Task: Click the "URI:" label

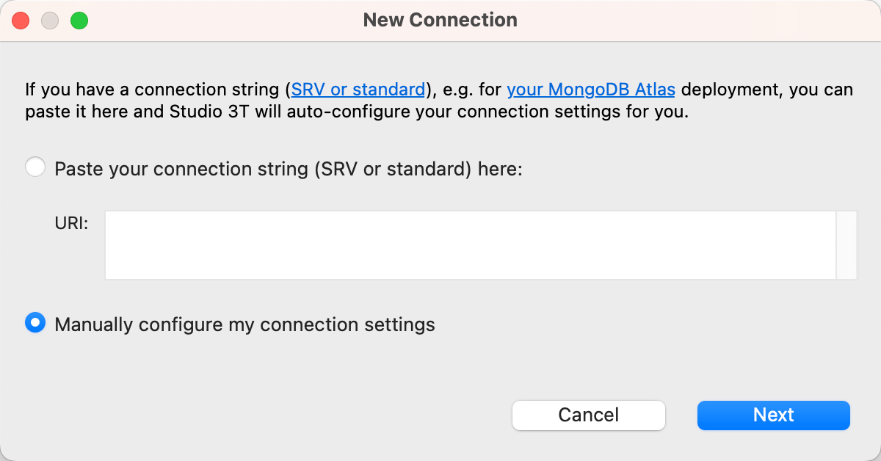Action: click(71, 223)
